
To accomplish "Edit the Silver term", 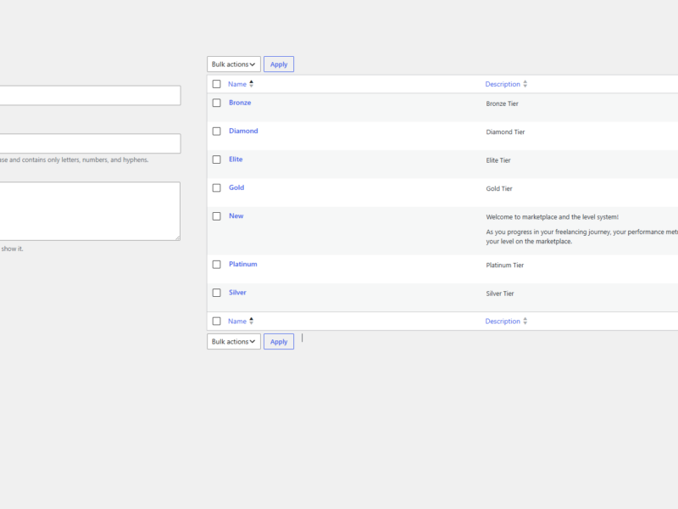I will (237, 293).
